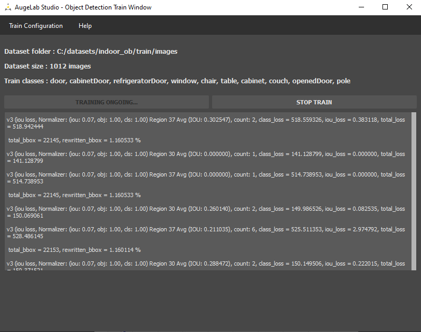Click the disabled TRAINING ONGOING button
Viewport: 421px width, 332px height.
pos(107,102)
